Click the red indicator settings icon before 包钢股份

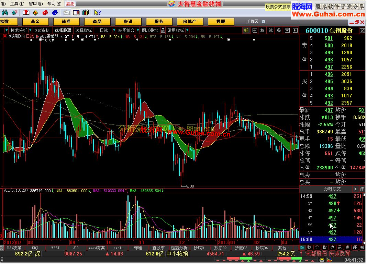pyautogui.click(x=5, y=36)
